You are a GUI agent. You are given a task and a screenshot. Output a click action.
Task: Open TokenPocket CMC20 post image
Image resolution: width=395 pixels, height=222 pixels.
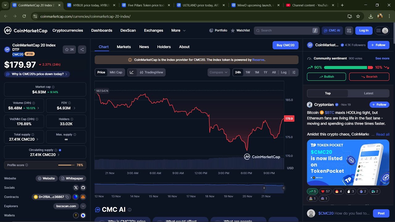coord(348,162)
